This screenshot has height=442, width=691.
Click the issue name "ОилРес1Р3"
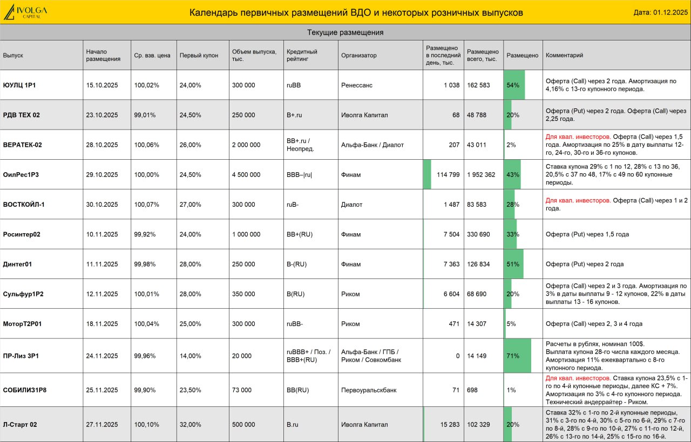tap(21, 175)
